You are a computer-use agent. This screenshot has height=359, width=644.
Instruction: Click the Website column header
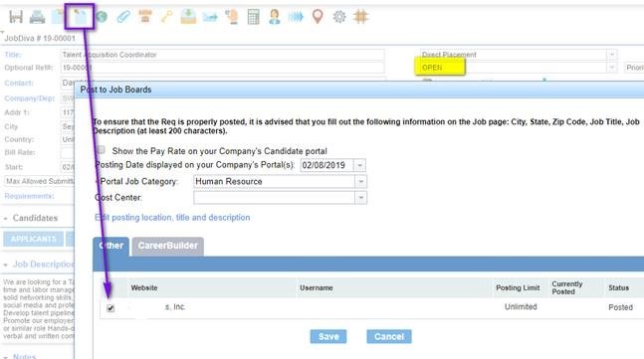coord(144,288)
